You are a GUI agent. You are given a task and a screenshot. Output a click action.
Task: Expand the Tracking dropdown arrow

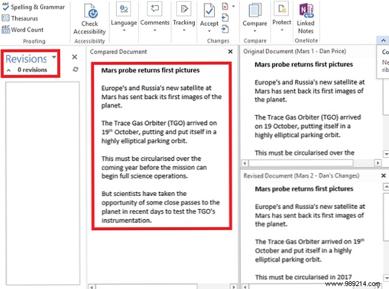(x=184, y=31)
